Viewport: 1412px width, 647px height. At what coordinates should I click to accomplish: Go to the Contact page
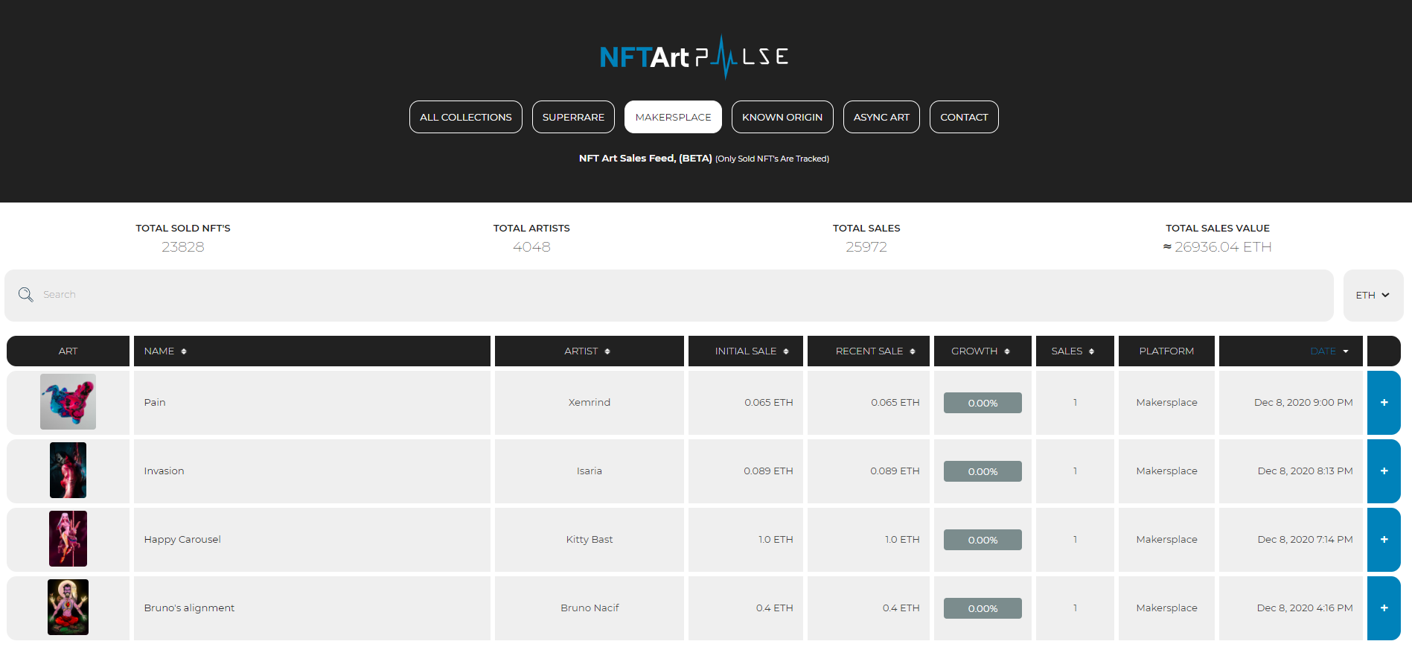(964, 117)
